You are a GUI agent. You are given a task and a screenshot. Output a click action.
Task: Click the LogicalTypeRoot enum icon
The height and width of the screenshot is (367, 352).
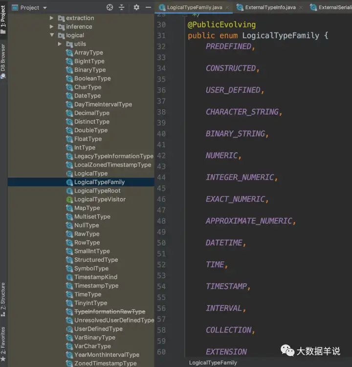[x=69, y=191]
